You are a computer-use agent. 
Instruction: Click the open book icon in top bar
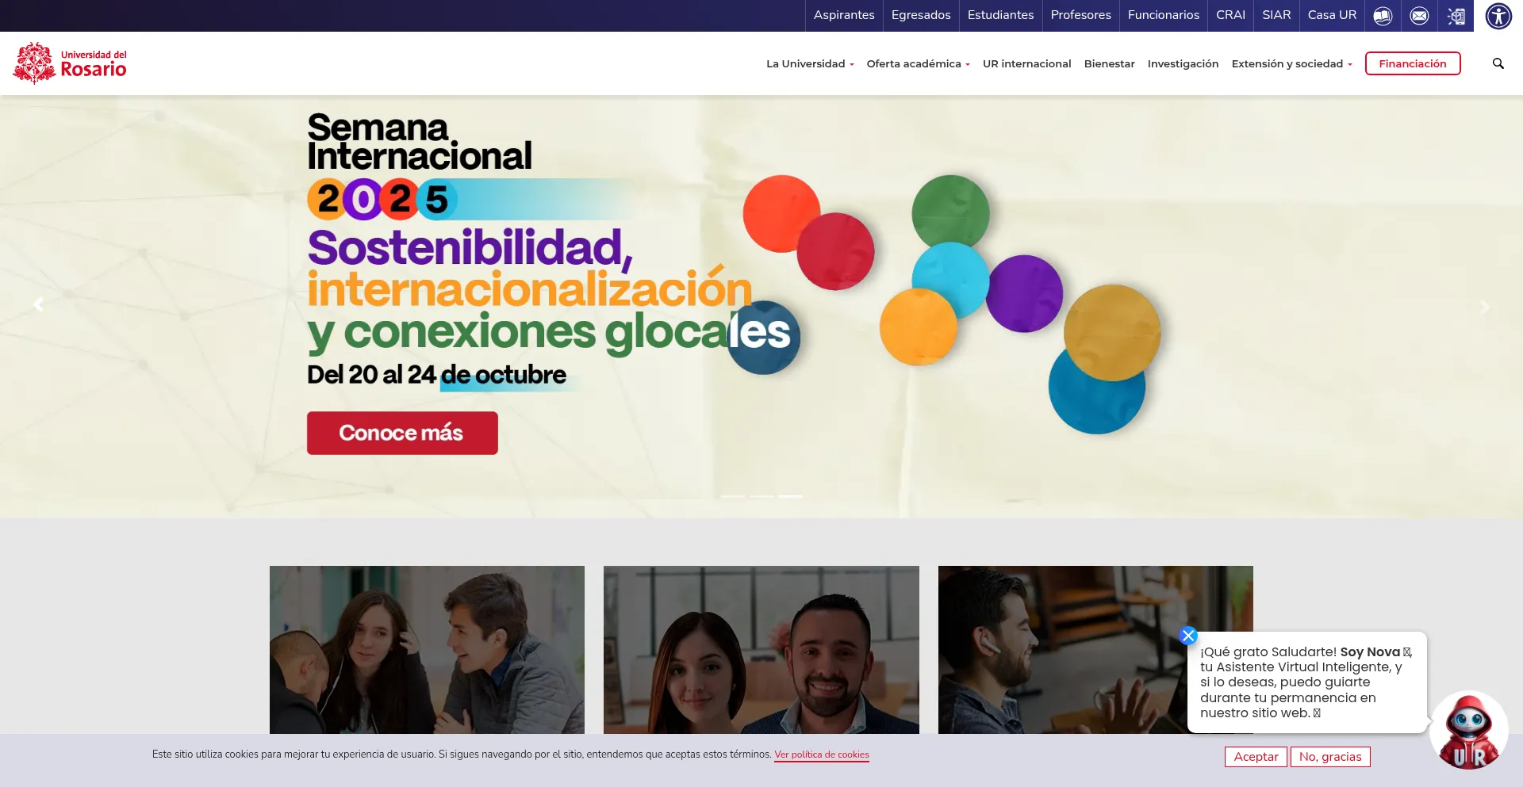pos(1383,16)
